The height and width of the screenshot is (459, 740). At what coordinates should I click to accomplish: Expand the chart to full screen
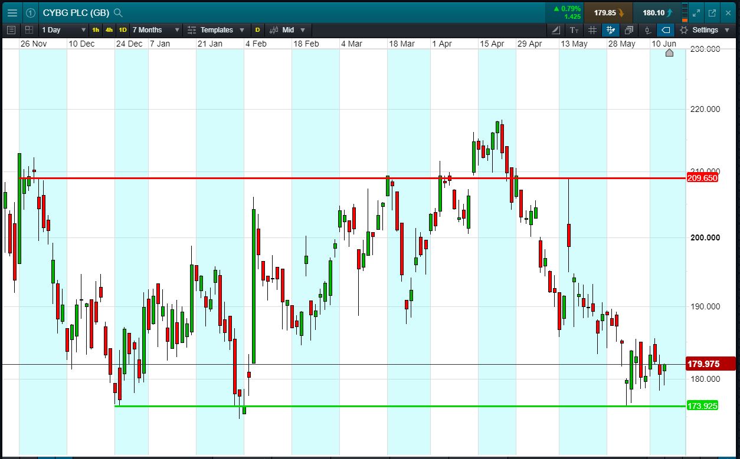(x=696, y=12)
